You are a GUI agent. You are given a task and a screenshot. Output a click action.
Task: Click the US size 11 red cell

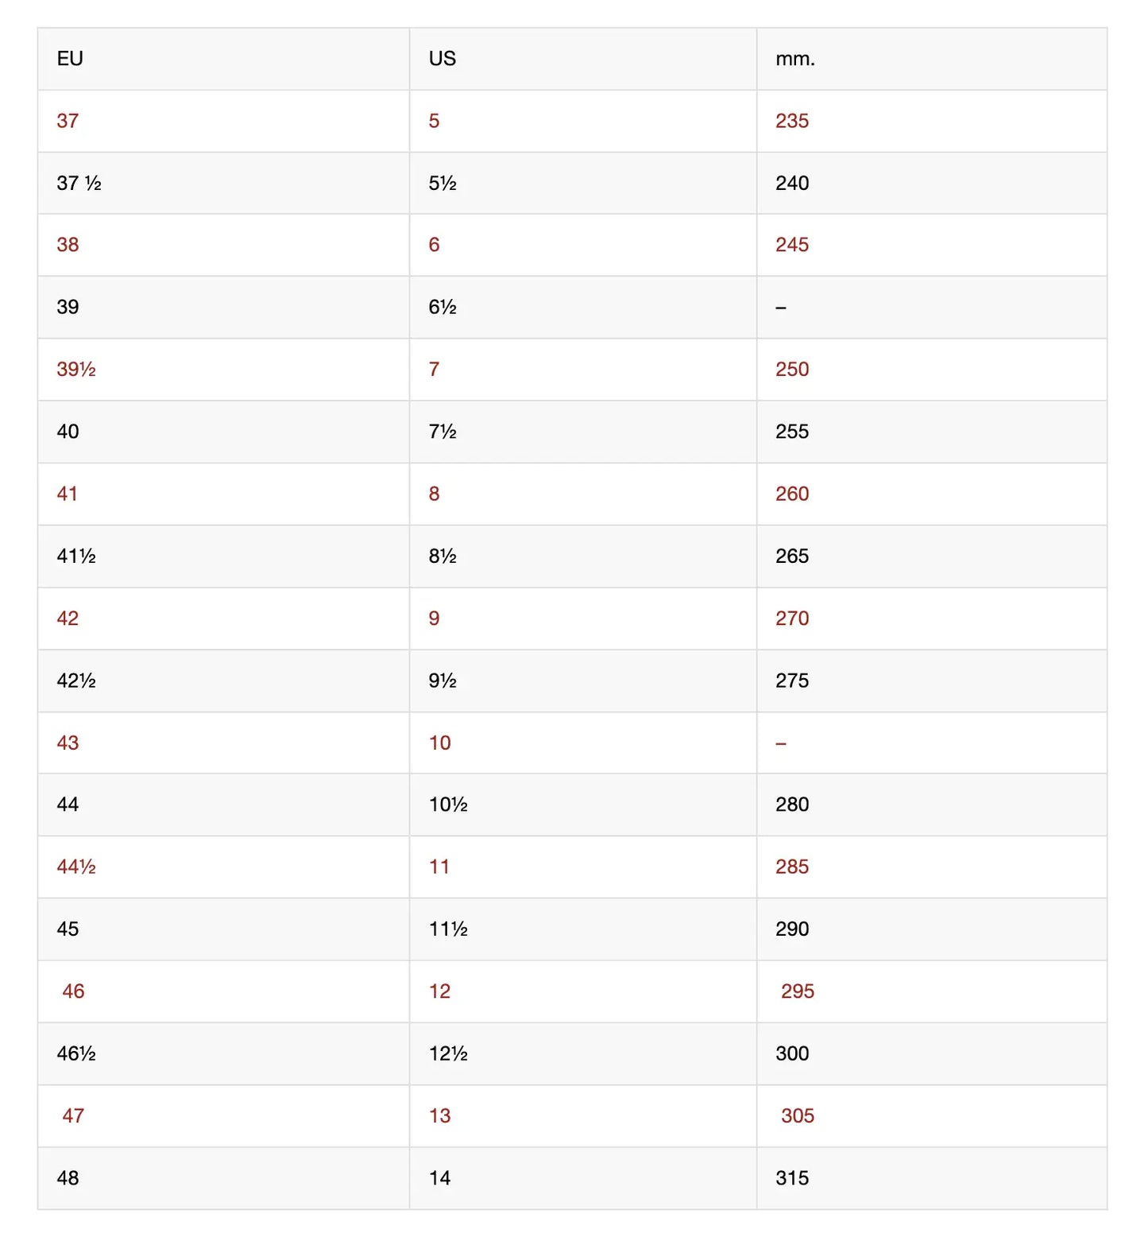coord(439,867)
